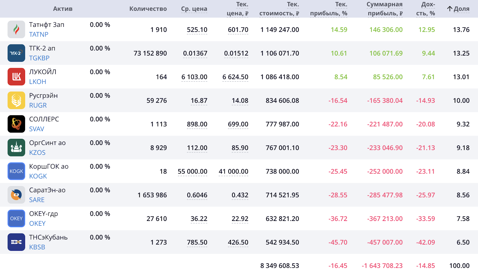
Task: Click the СаратЭн-ао logo icon
Action: [x=16, y=195]
